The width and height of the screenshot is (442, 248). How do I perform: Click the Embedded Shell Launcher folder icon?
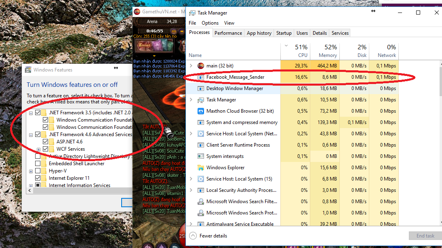[44, 164]
